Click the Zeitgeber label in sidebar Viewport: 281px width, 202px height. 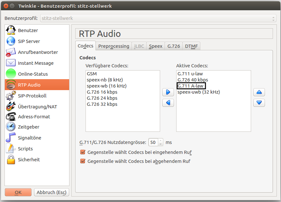tap(29, 127)
